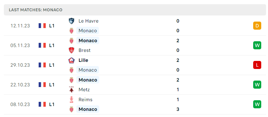Open the Lille team name link
The width and height of the screenshot is (268, 117).
[x=83, y=60]
